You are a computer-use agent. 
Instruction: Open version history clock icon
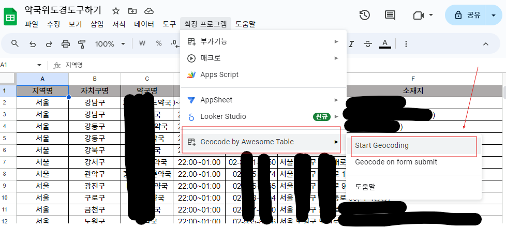364,15
